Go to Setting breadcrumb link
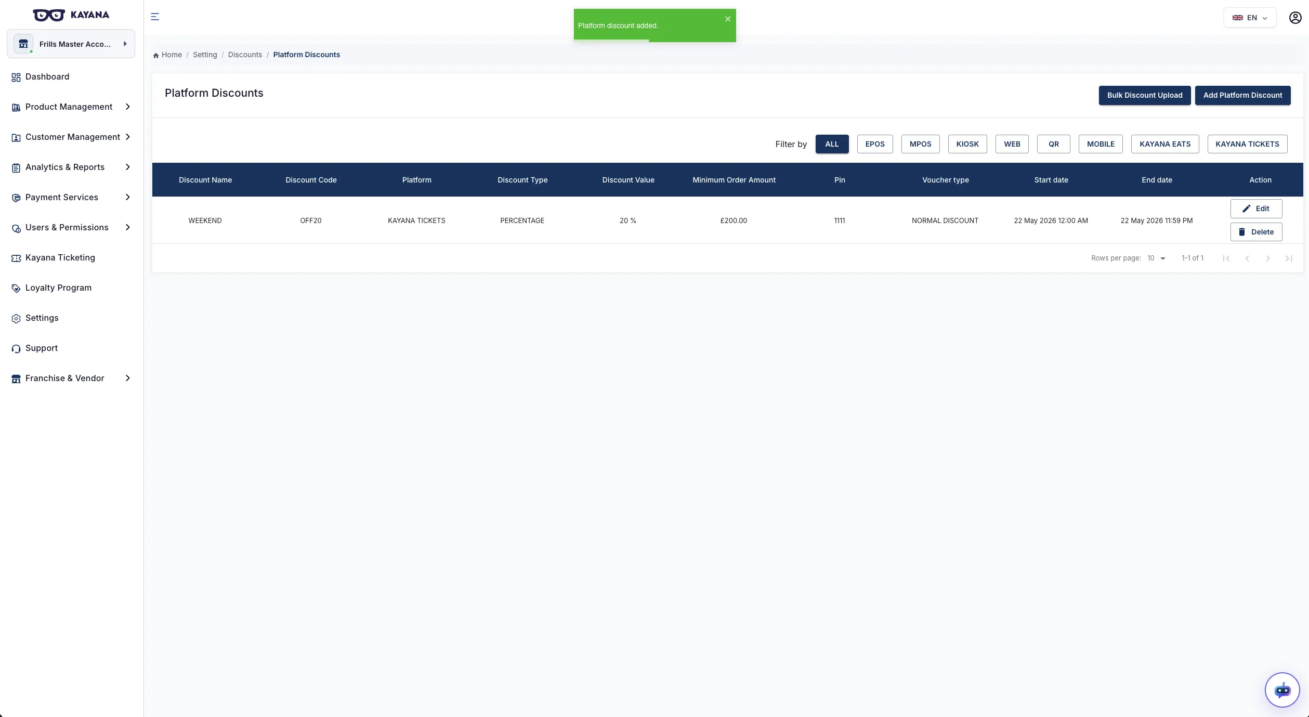This screenshot has height=717, width=1309. coord(205,55)
